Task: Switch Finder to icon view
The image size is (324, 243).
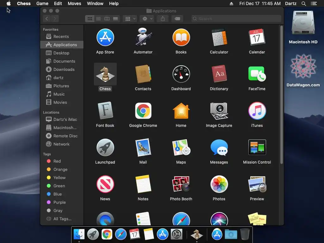Action: [x=90, y=19]
